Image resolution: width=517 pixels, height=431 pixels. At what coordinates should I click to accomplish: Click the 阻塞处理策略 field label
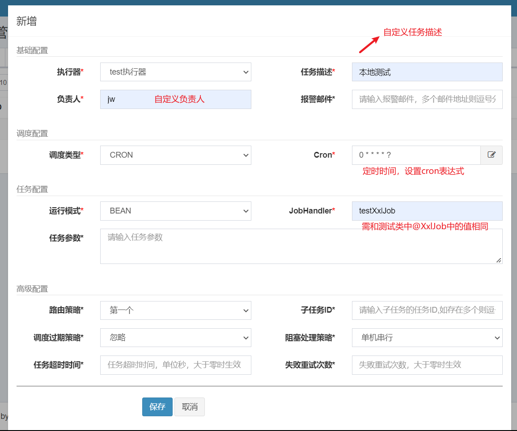[310, 338]
